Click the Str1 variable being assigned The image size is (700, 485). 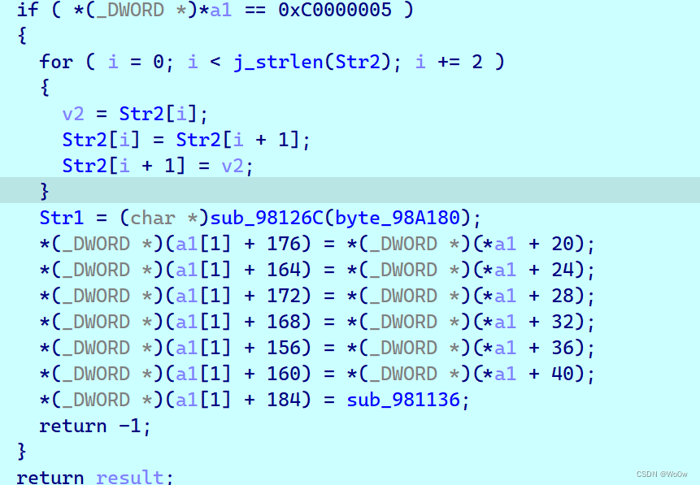62,218
